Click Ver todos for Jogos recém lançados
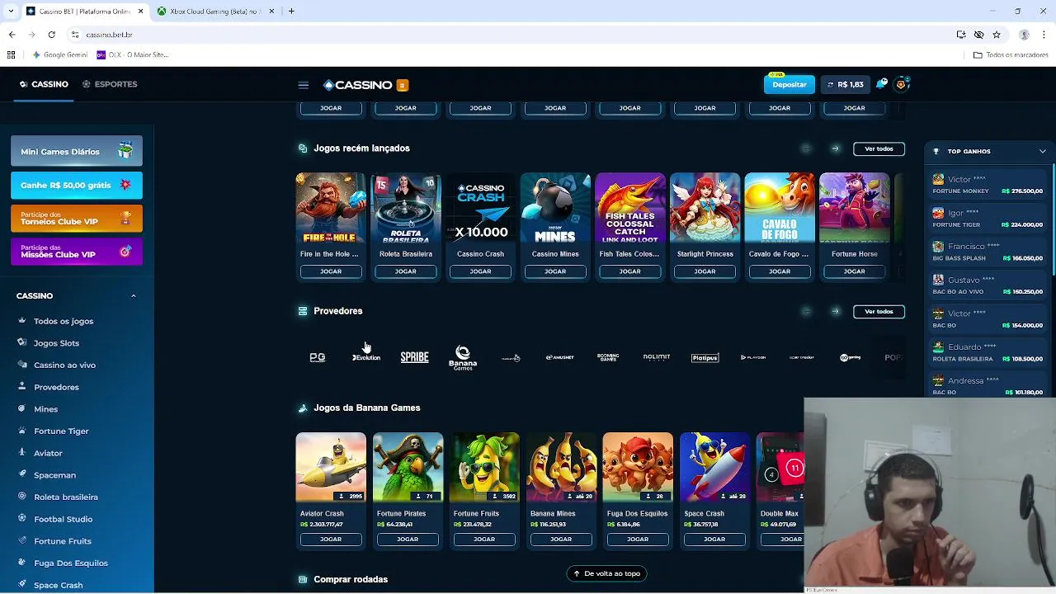The width and height of the screenshot is (1056, 594). [879, 148]
